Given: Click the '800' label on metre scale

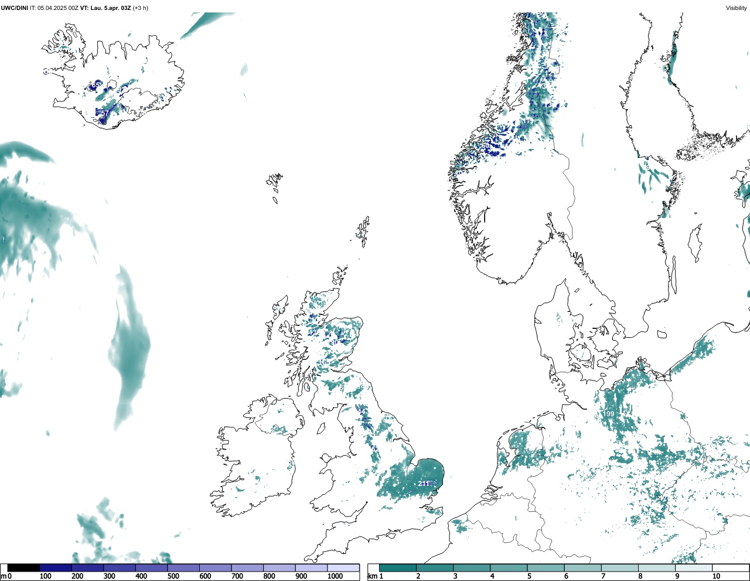Looking at the screenshot, I should pyautogui.click(x=269, y=576).
